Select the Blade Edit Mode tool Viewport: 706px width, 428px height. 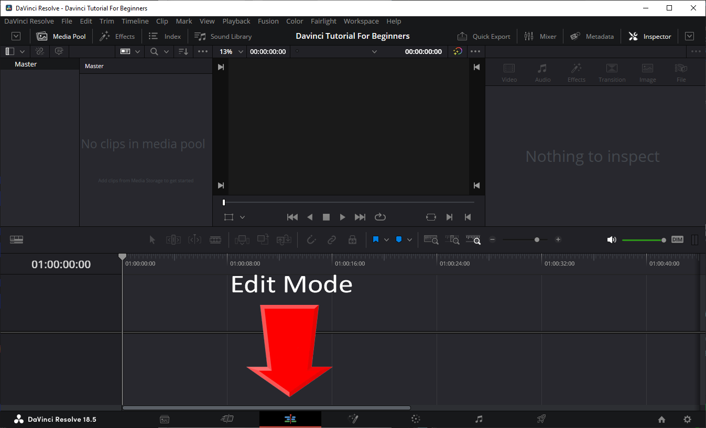click(215, 240)
